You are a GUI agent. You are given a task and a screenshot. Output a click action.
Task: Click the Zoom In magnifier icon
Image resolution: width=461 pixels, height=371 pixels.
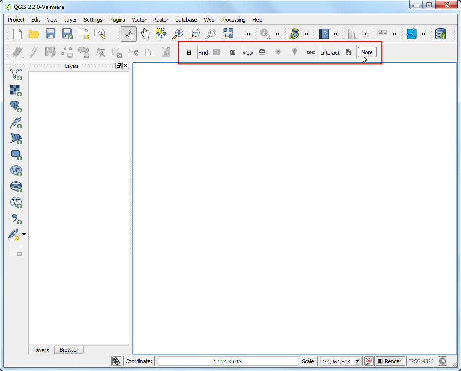(x=178, y=33)
